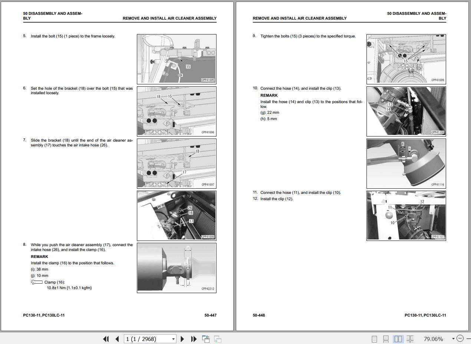Switch to single page view
The image size is (471, 344).
coord(374,339)
